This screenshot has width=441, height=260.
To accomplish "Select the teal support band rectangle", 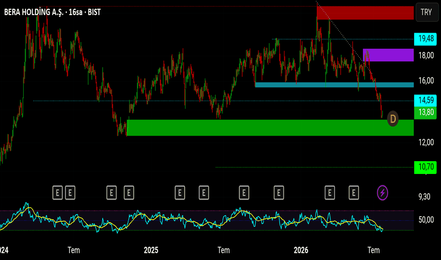I will [334, 85].
